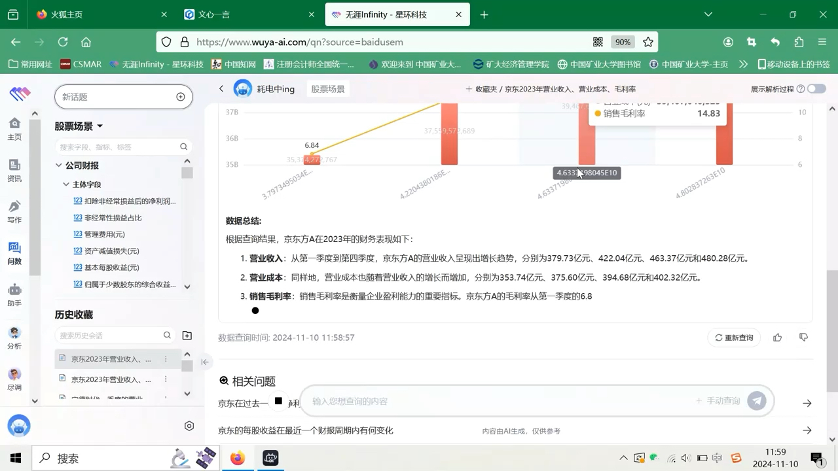
Task: Open related question 京东的每股收益在最近一个财报周期内有何变化
Action: click(x=306, y=430)
